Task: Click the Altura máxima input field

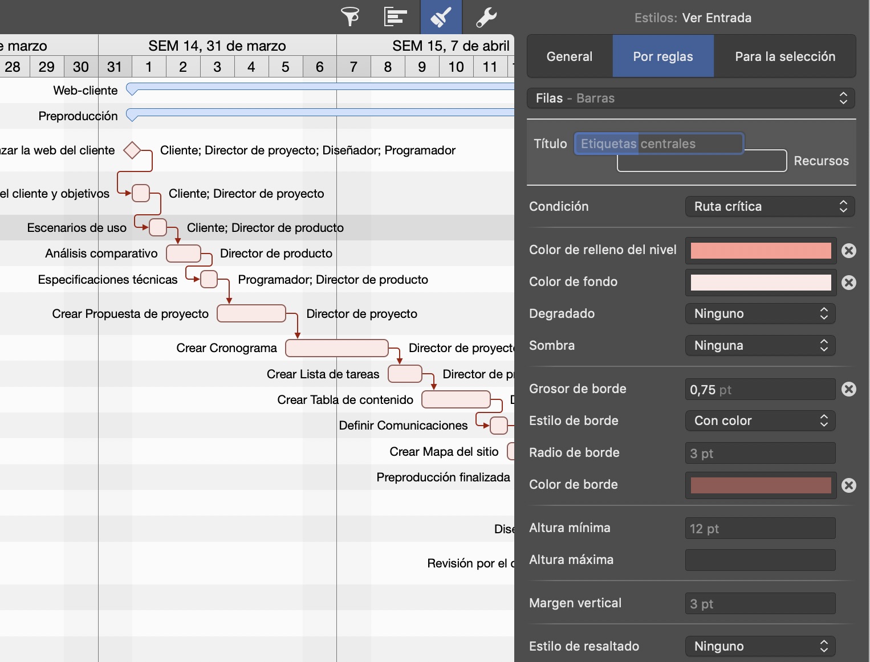Action: click(760, 560)
